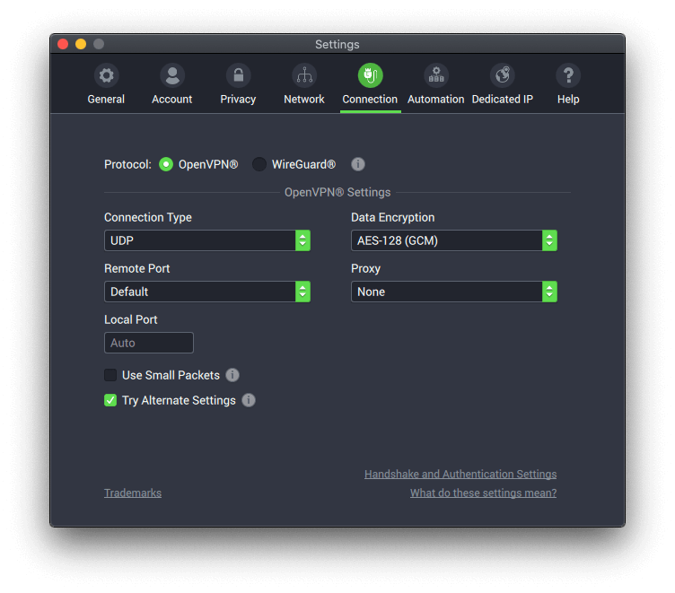The image size is (675, 593).
Task: Show info for Use Small Packets
Action: (232, 375)
